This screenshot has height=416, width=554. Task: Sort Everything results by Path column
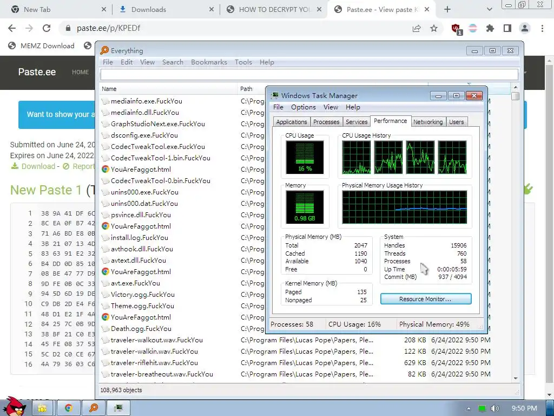[252, 89]
